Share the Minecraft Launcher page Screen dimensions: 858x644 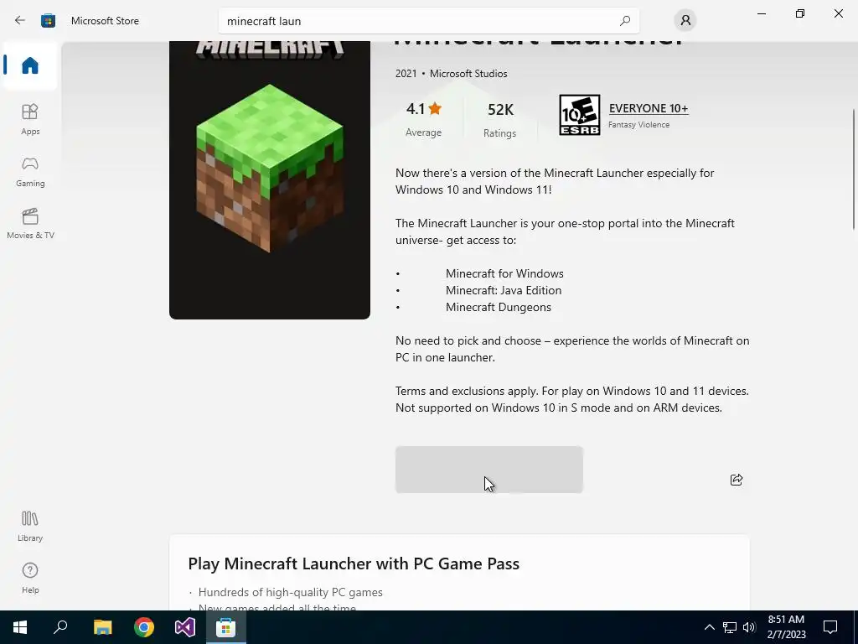(x=737, y=480)
